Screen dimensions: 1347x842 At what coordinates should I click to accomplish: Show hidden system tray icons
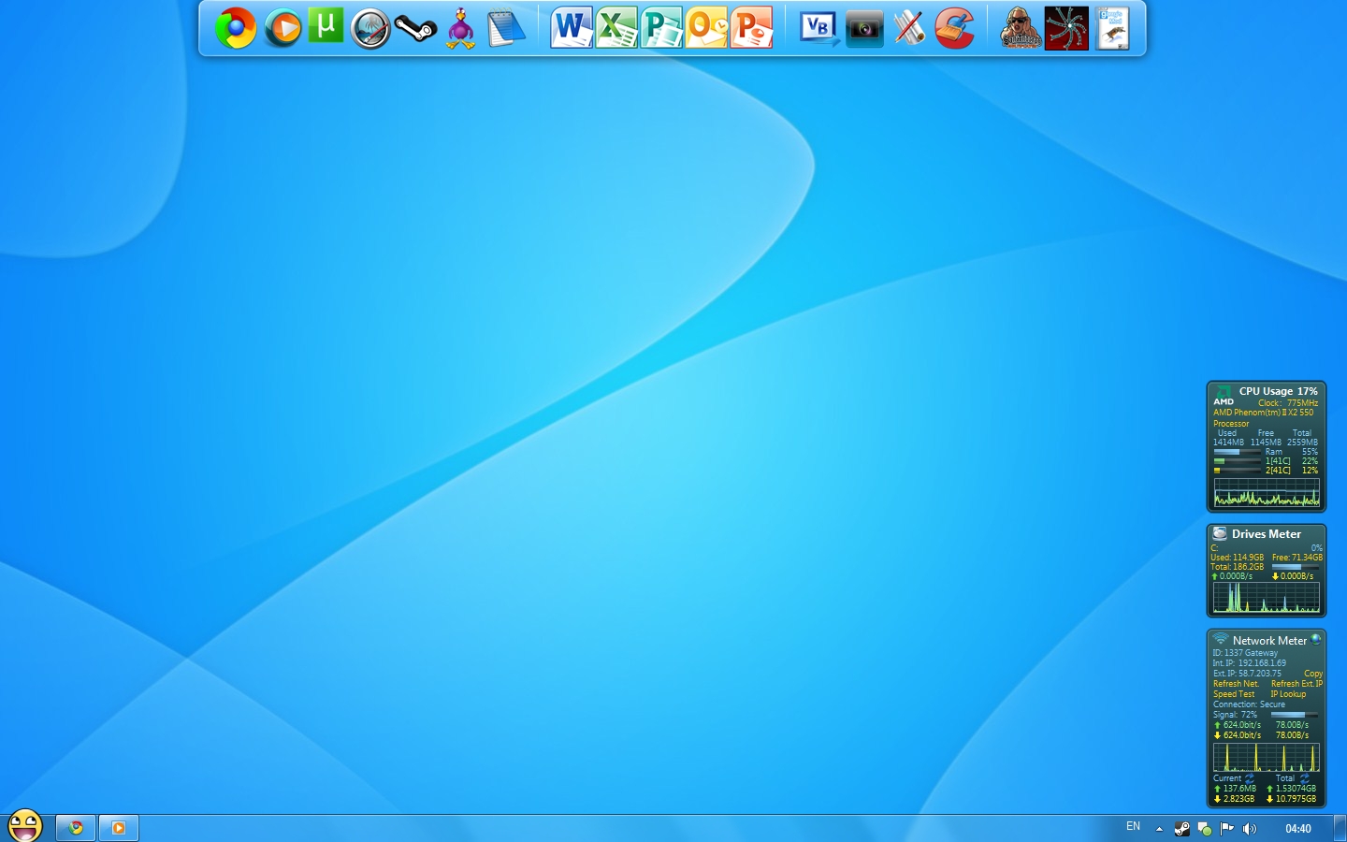click(1159, 829)
